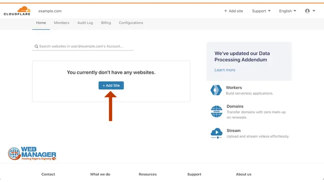Open the What we do footer link
This screenshot has width=324, height=182.
click(x=100, y=174)
